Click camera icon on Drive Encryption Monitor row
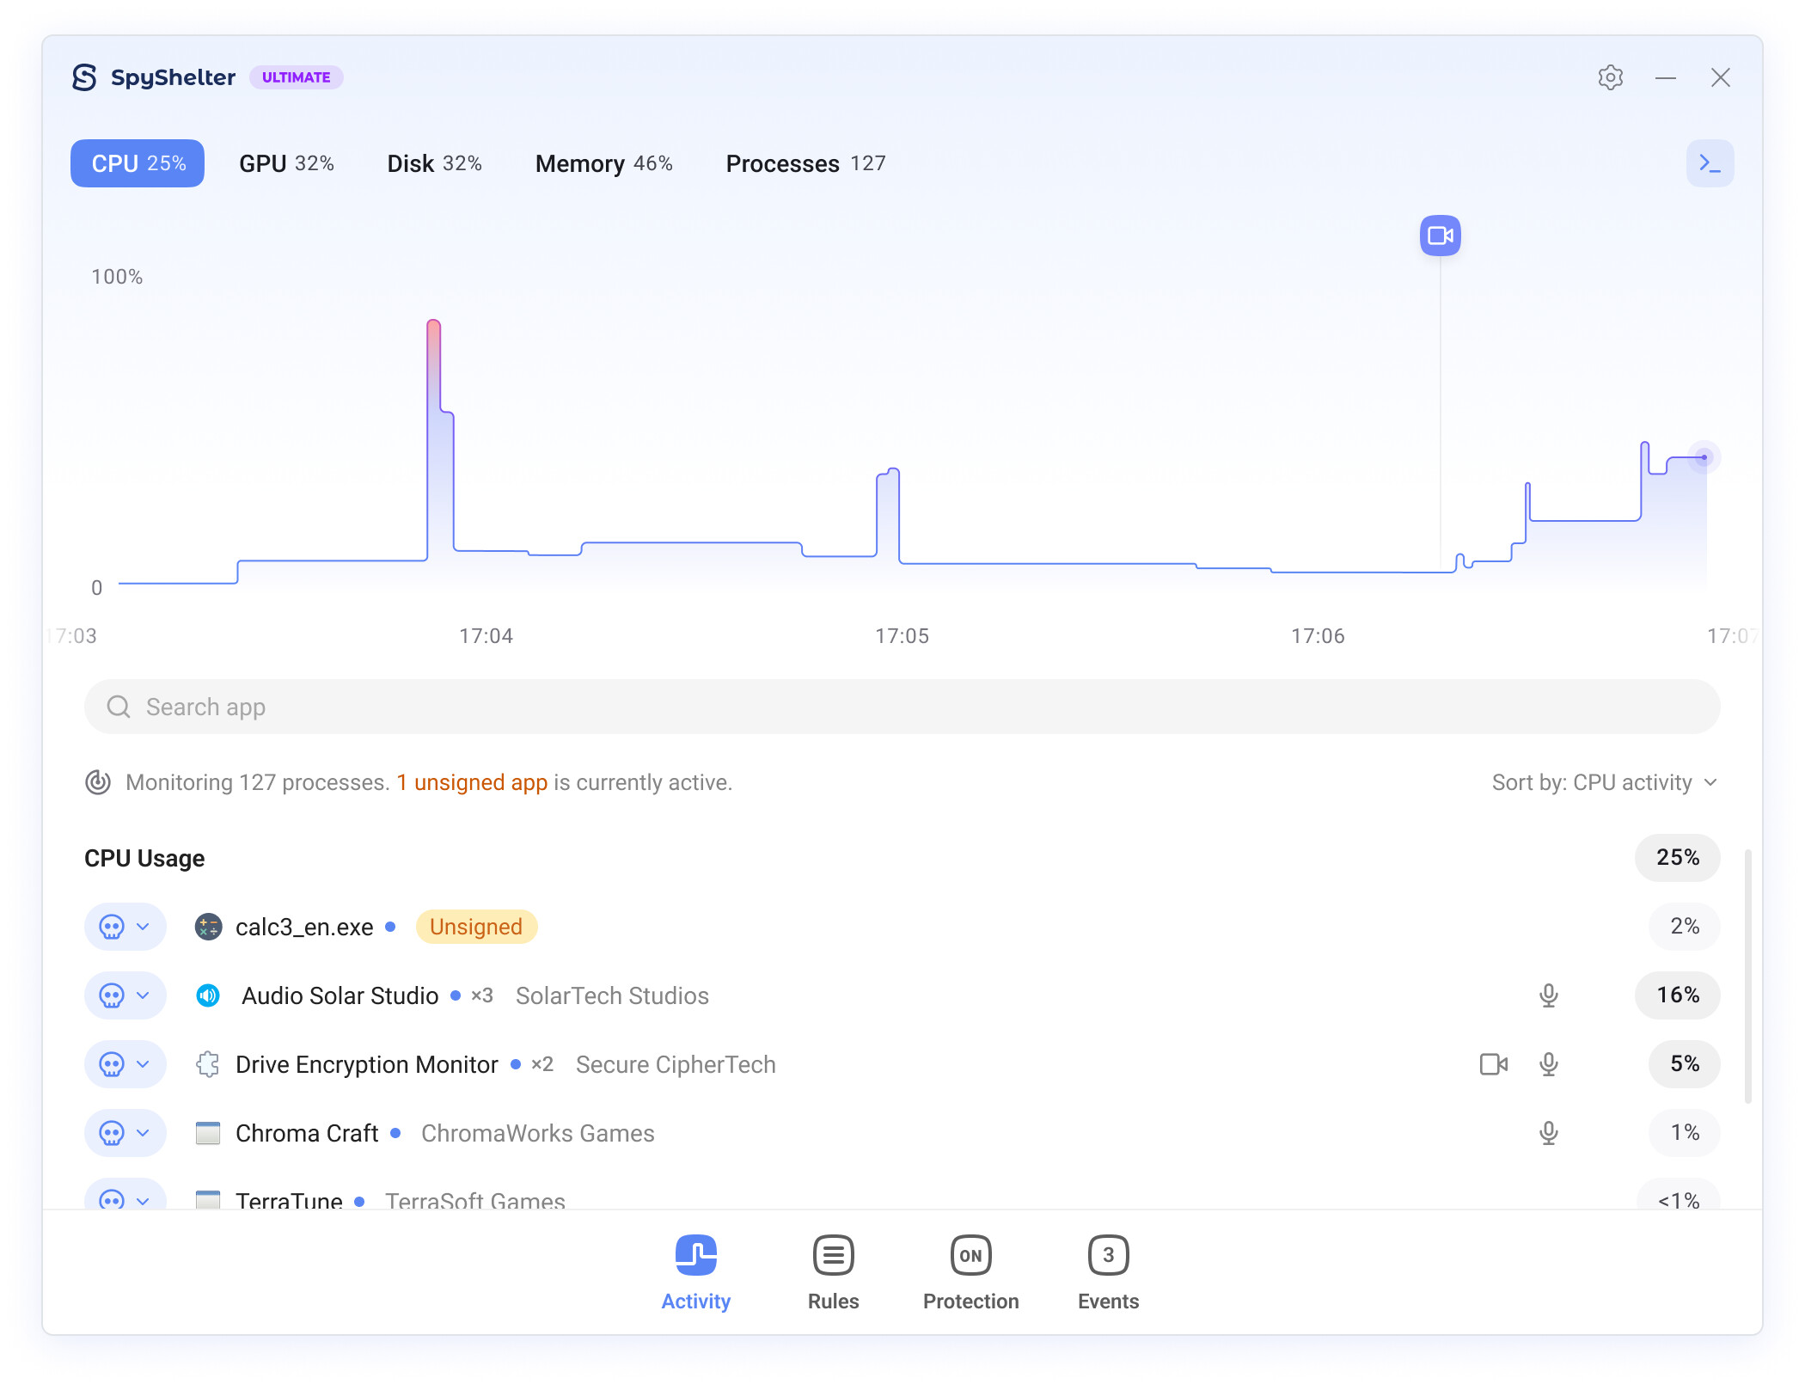The height and width of the screenshot is (1384, 1805). pos(1494,1064)
